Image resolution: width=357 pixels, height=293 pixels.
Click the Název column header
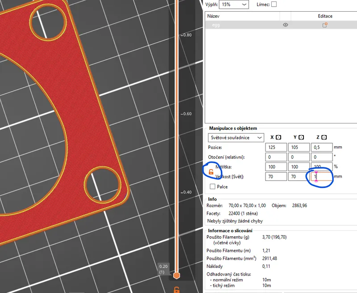pos(213,16)
